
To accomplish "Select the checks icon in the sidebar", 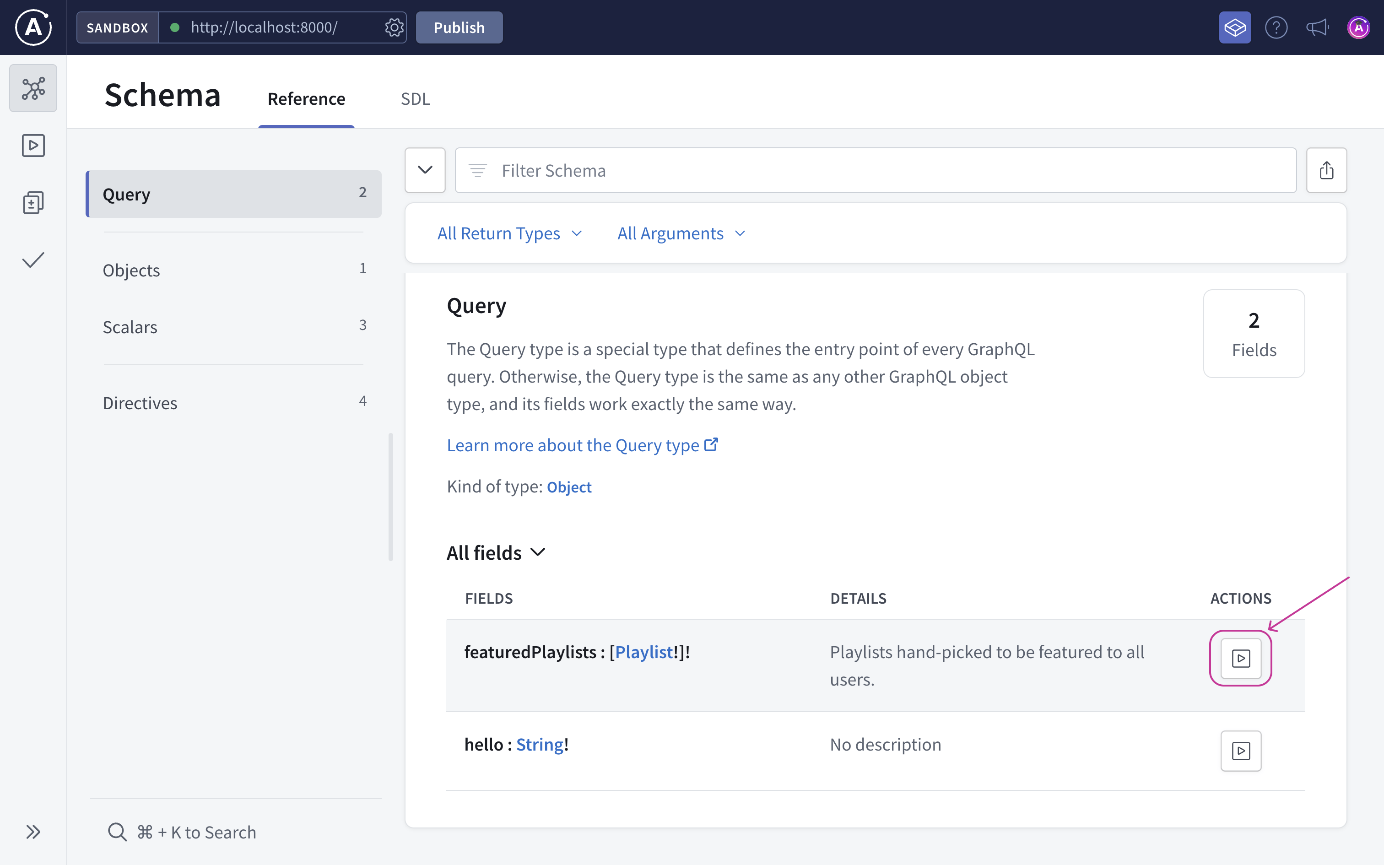I will [x=32, y=260].
